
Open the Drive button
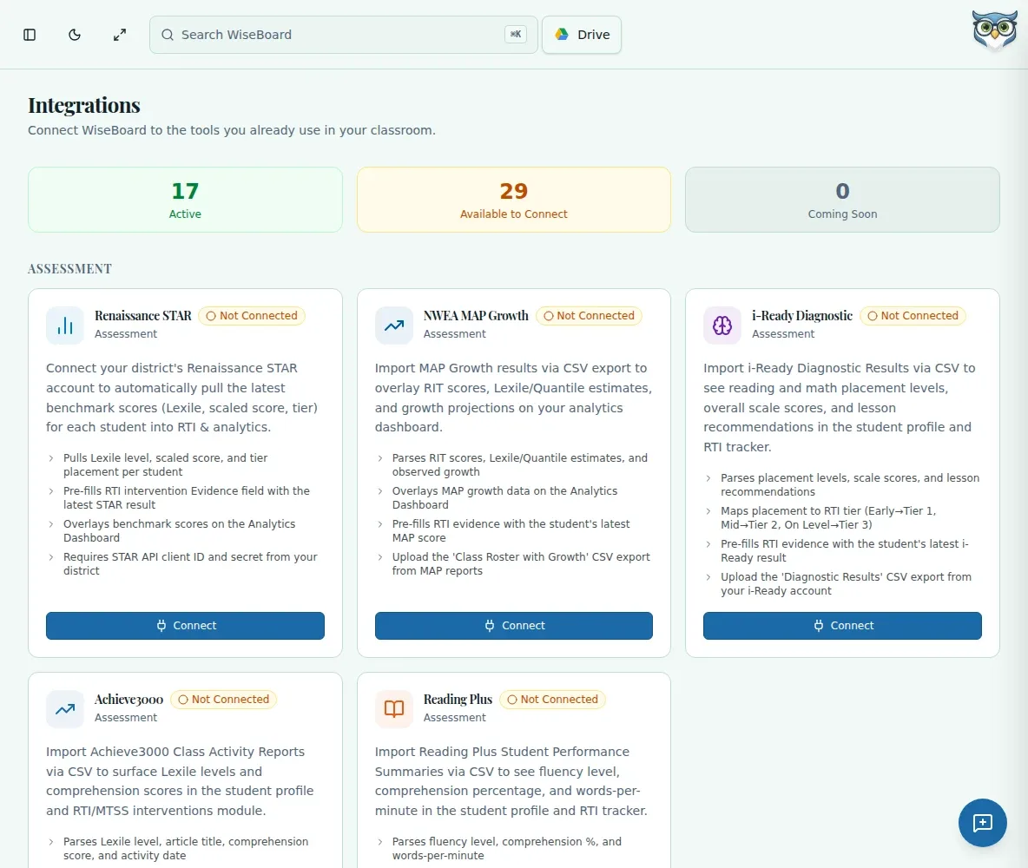[582, 35]
